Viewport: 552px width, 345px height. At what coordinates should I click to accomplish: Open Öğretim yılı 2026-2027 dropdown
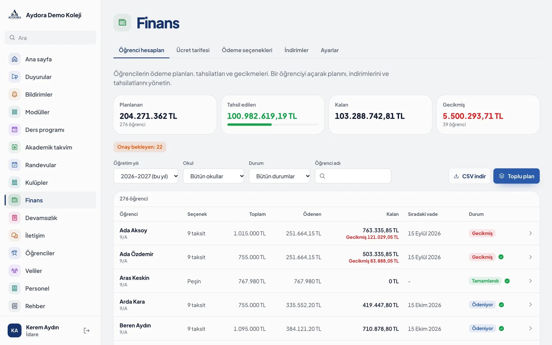146,176
